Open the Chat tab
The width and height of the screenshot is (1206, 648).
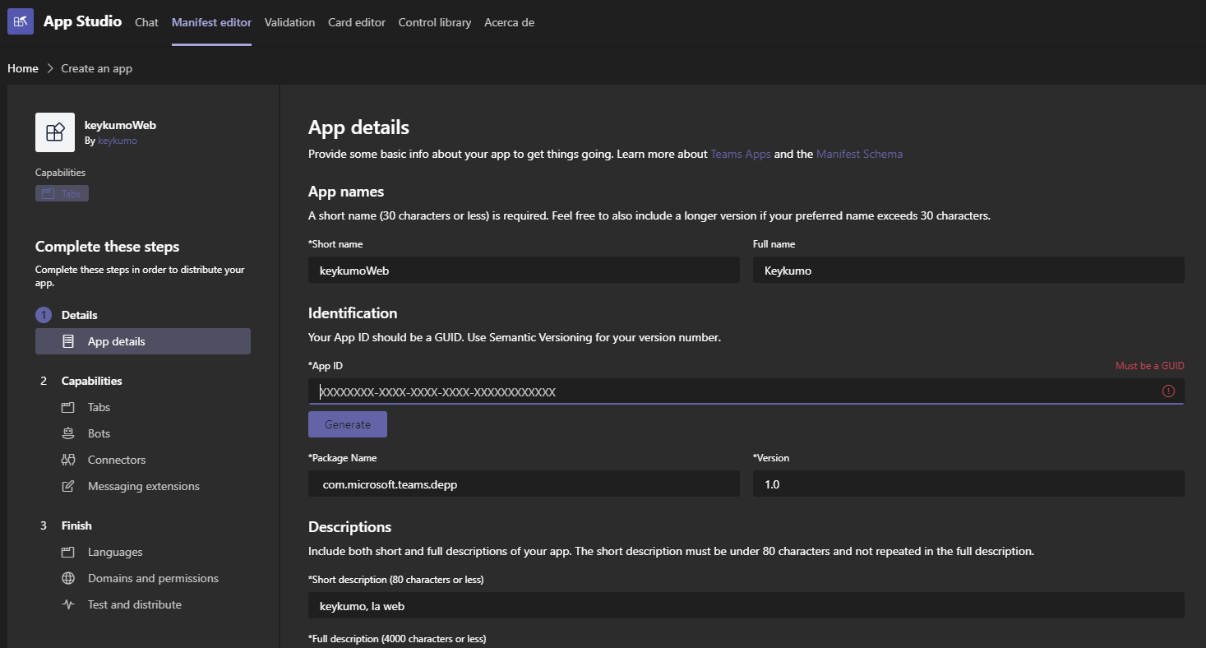click(x=146, y=22)
